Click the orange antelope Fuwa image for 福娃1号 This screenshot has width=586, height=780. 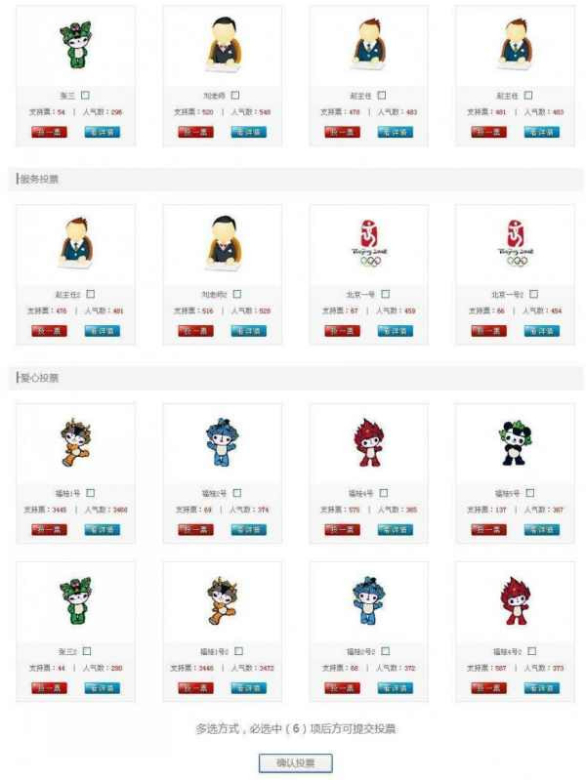pos(75,442)
